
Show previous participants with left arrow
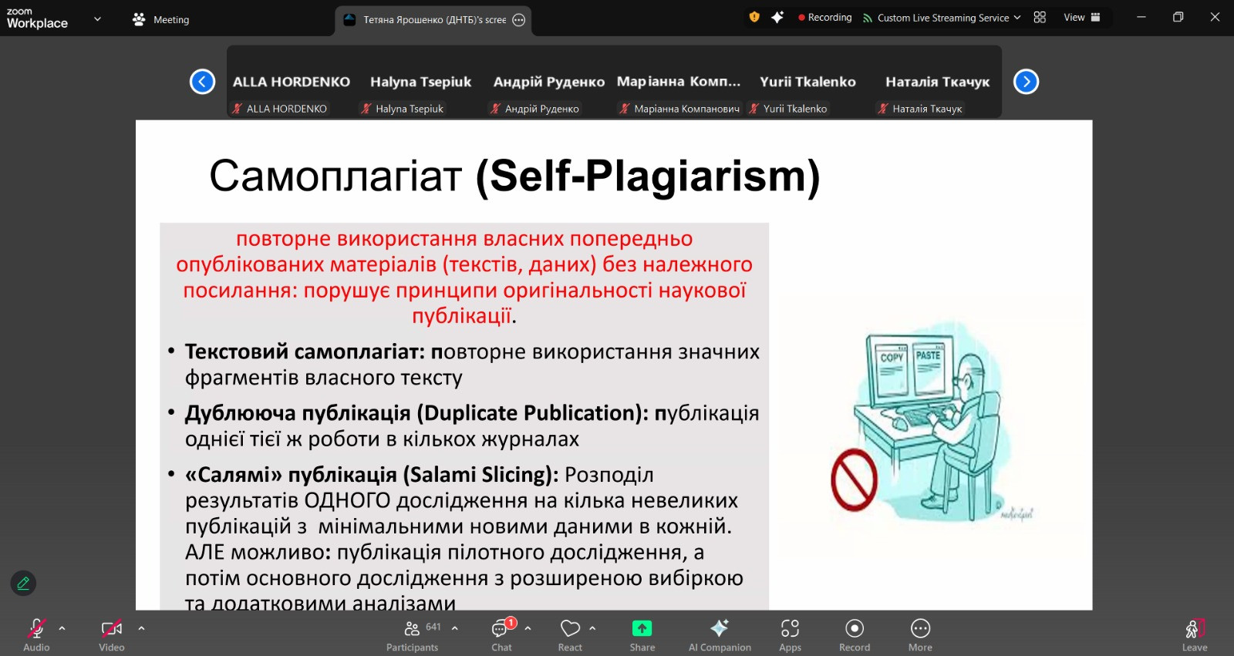point(202,82)
